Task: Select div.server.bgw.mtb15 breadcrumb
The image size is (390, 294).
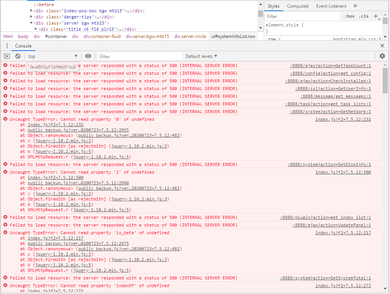Action: [x=147, y=36]
